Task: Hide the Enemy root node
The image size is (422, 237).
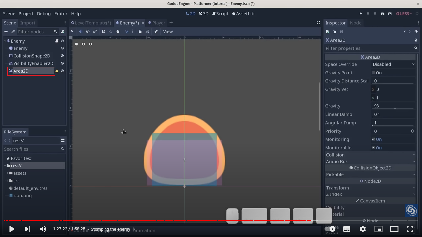Action: (x=62, y=41)
